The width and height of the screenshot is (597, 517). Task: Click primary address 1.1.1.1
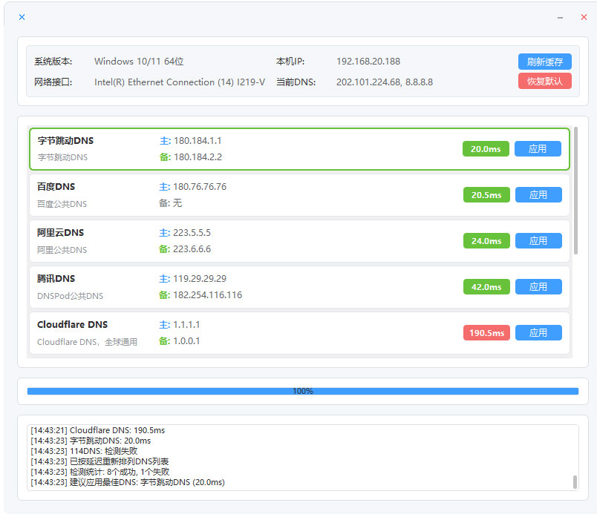pos(186,325)
